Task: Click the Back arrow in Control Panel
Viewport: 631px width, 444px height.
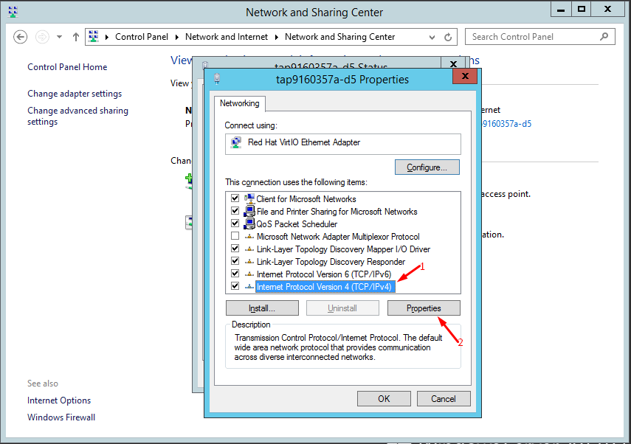Action: point(20,37)
